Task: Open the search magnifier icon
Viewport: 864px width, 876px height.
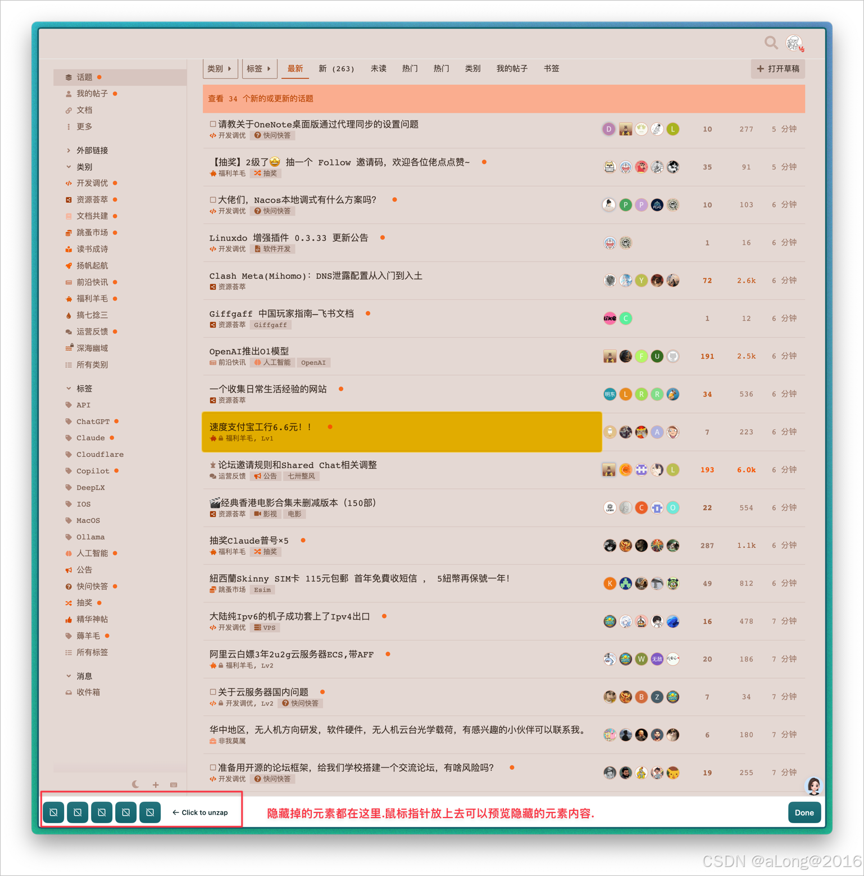Action: click(771, 43)
